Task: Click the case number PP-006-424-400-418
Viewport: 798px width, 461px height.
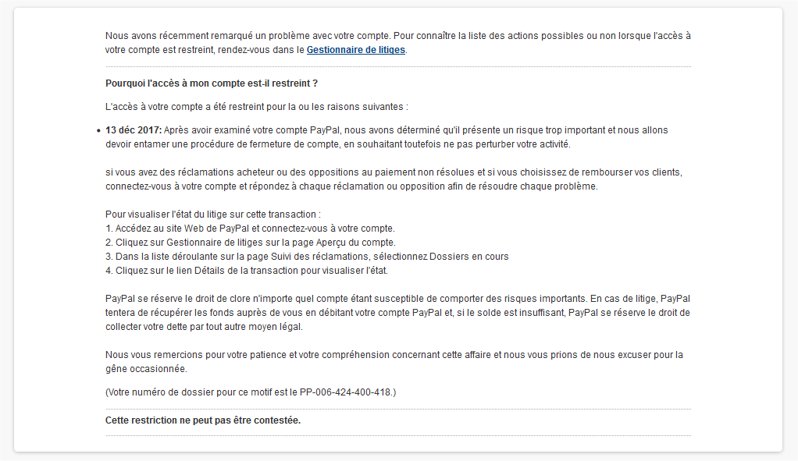Action: [346, 392]
